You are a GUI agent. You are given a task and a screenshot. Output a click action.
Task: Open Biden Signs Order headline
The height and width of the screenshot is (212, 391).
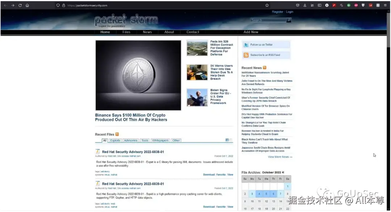[221, 96]
